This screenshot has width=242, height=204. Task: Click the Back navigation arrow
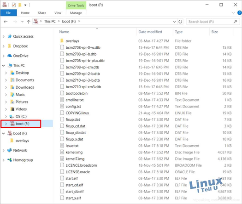(x=6, y=22)
